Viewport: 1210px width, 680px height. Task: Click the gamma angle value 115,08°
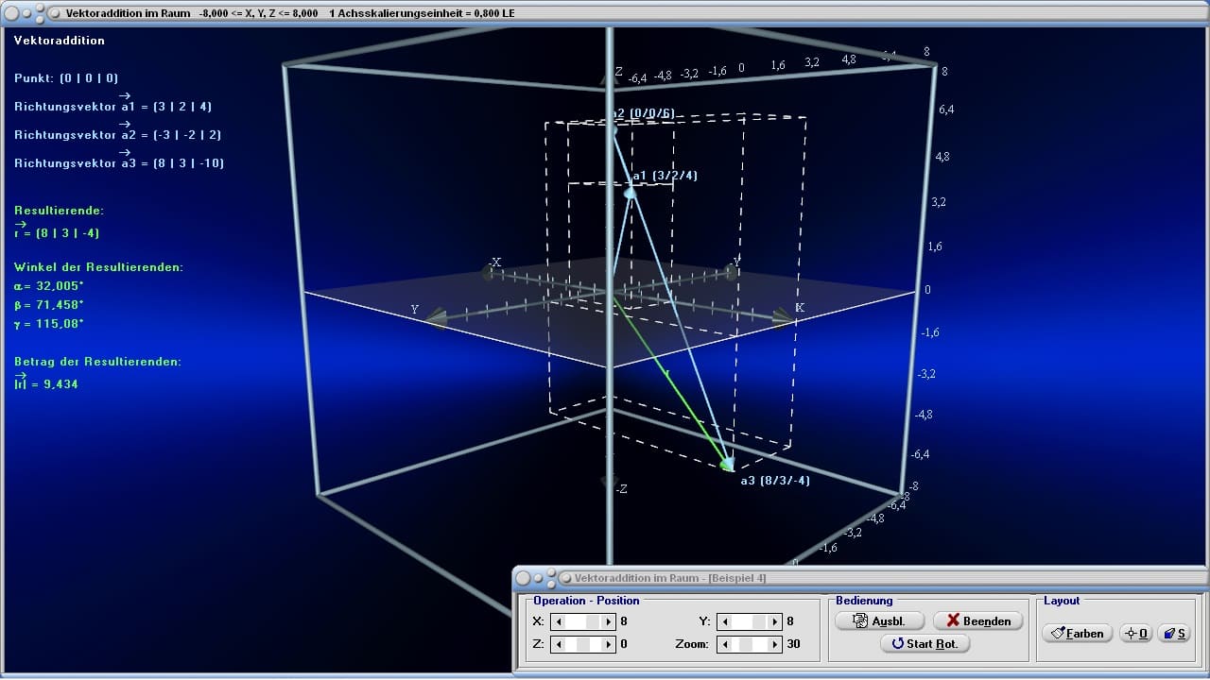pyautogui.click(x=60, y=324)
